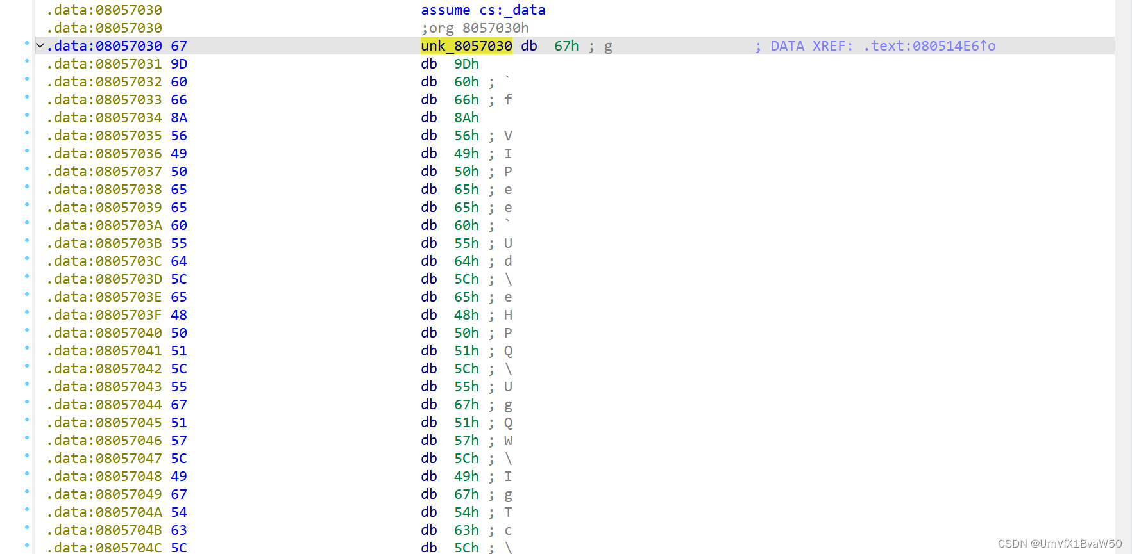Select address .data:08057047
This screenshot has width=1132, height=554.
click(x=104, y=458)
